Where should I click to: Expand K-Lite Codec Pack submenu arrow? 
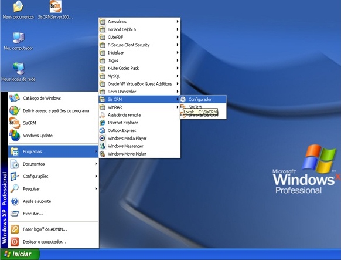pyautogui.click(x=178, y=68)
